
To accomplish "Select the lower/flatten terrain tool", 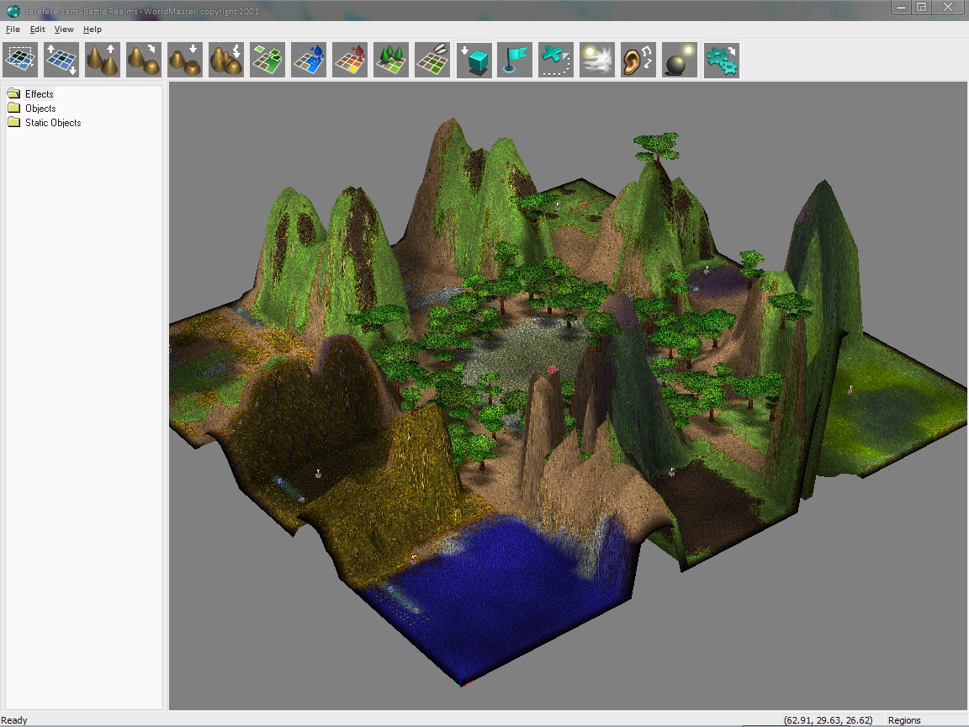I will pos(185,60).
